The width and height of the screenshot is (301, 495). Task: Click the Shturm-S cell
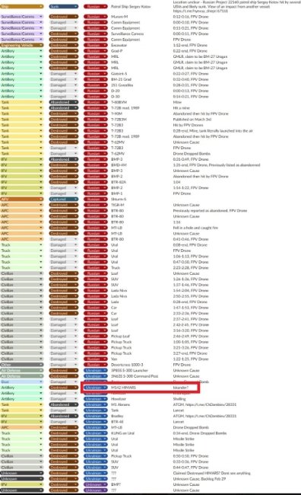(119, 200)
